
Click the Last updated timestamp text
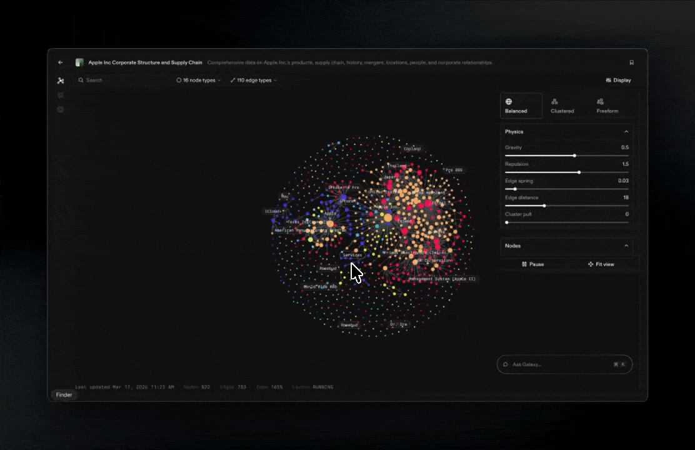click(x=124, y=387)
